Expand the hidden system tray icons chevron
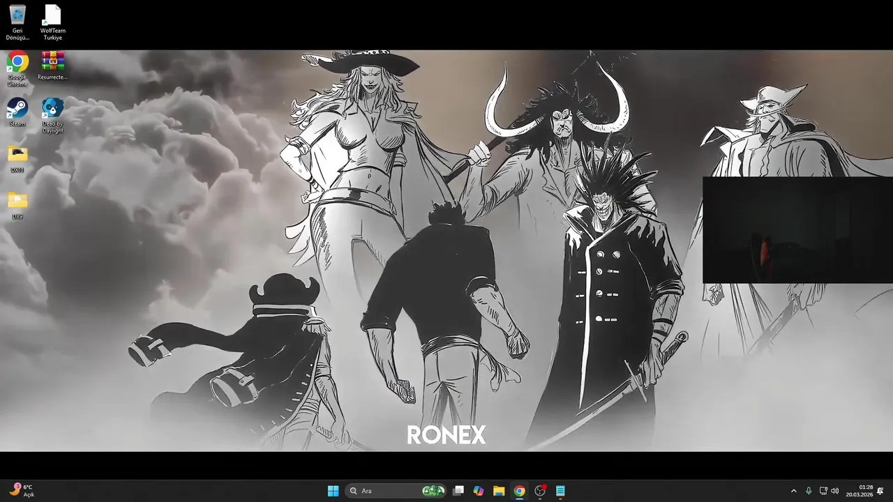Viewport: 893px width, 502px height. point(793,491)
